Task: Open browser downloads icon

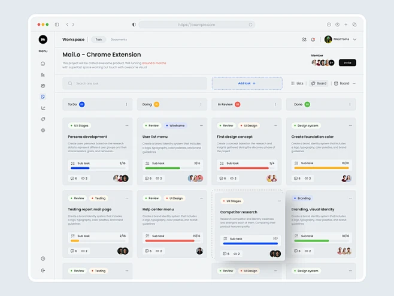Action: (x=329, y=25)
